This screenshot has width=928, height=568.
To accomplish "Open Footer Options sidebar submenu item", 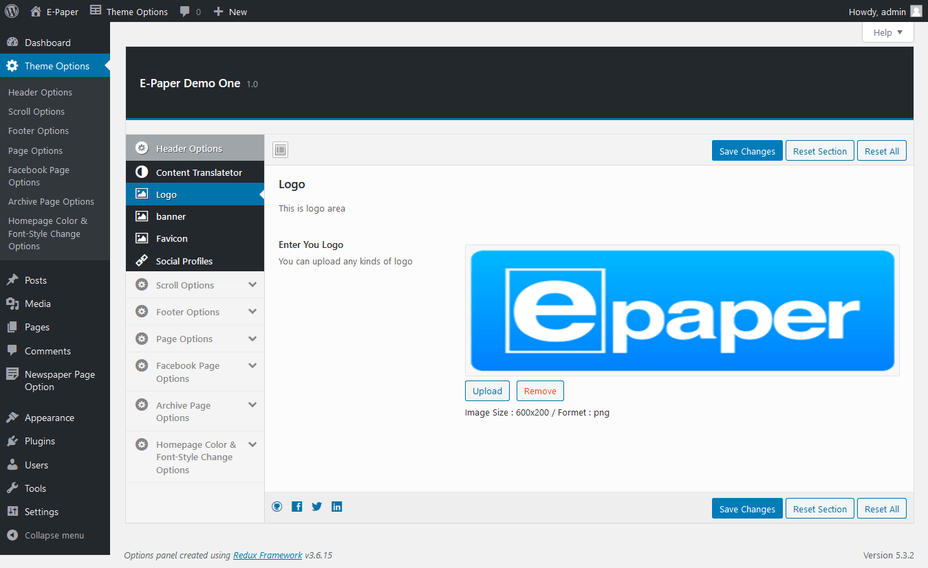I will 39,130.
